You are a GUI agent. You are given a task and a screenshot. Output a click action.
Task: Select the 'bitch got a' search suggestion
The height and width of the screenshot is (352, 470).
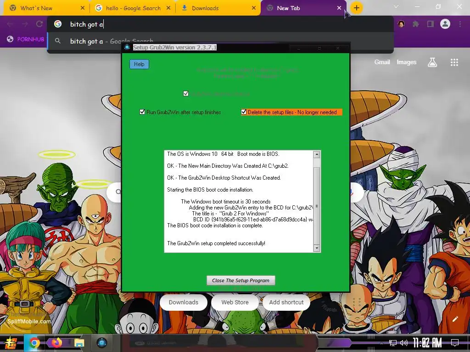coord(220,41)
